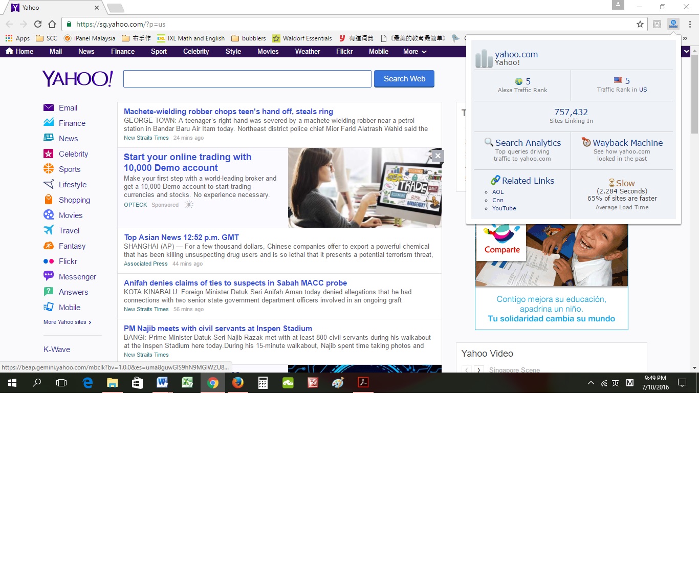Open the Email icon in Yahoo sidebar
The image size is (699, 567).
(x=49, y=107)
